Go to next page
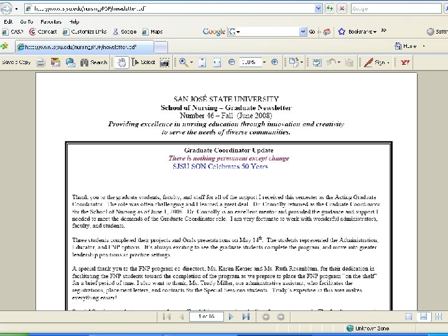This screenshot has height=336, width=448. 231,317
